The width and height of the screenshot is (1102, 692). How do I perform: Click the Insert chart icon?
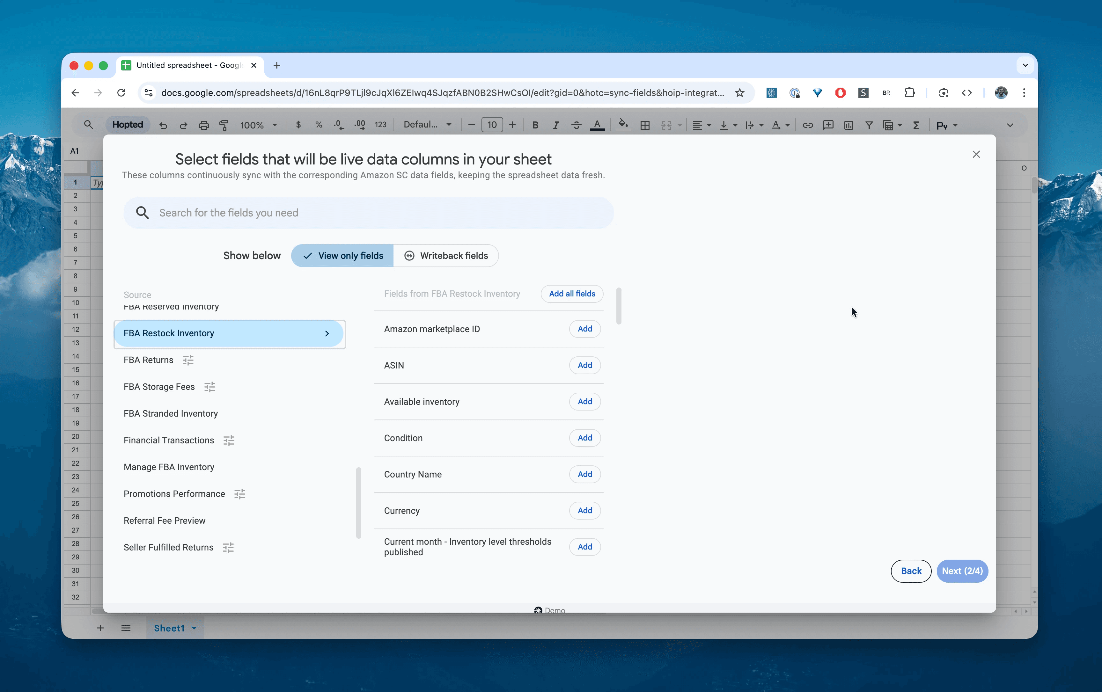(849, 125)
